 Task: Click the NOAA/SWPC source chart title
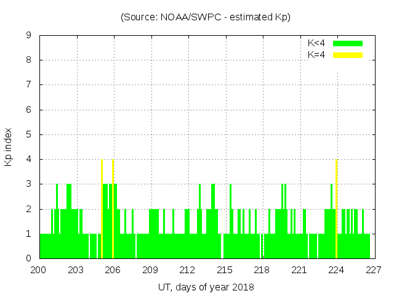(x=206, y=17)
